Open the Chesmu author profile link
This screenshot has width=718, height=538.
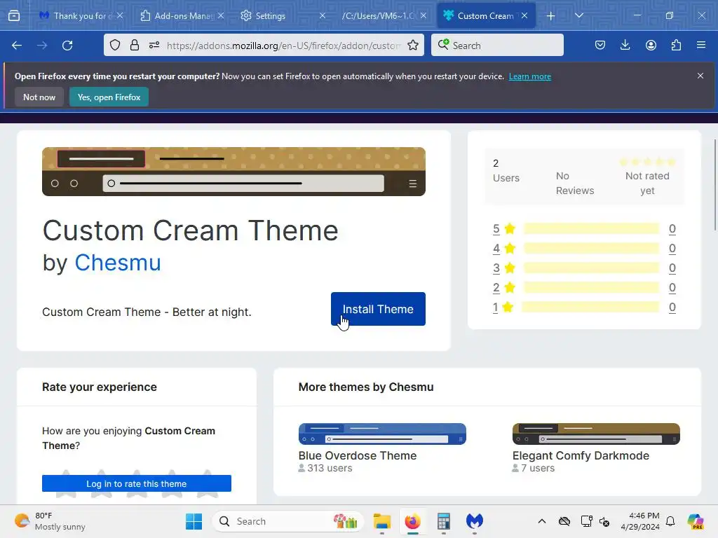pos(118,263)
